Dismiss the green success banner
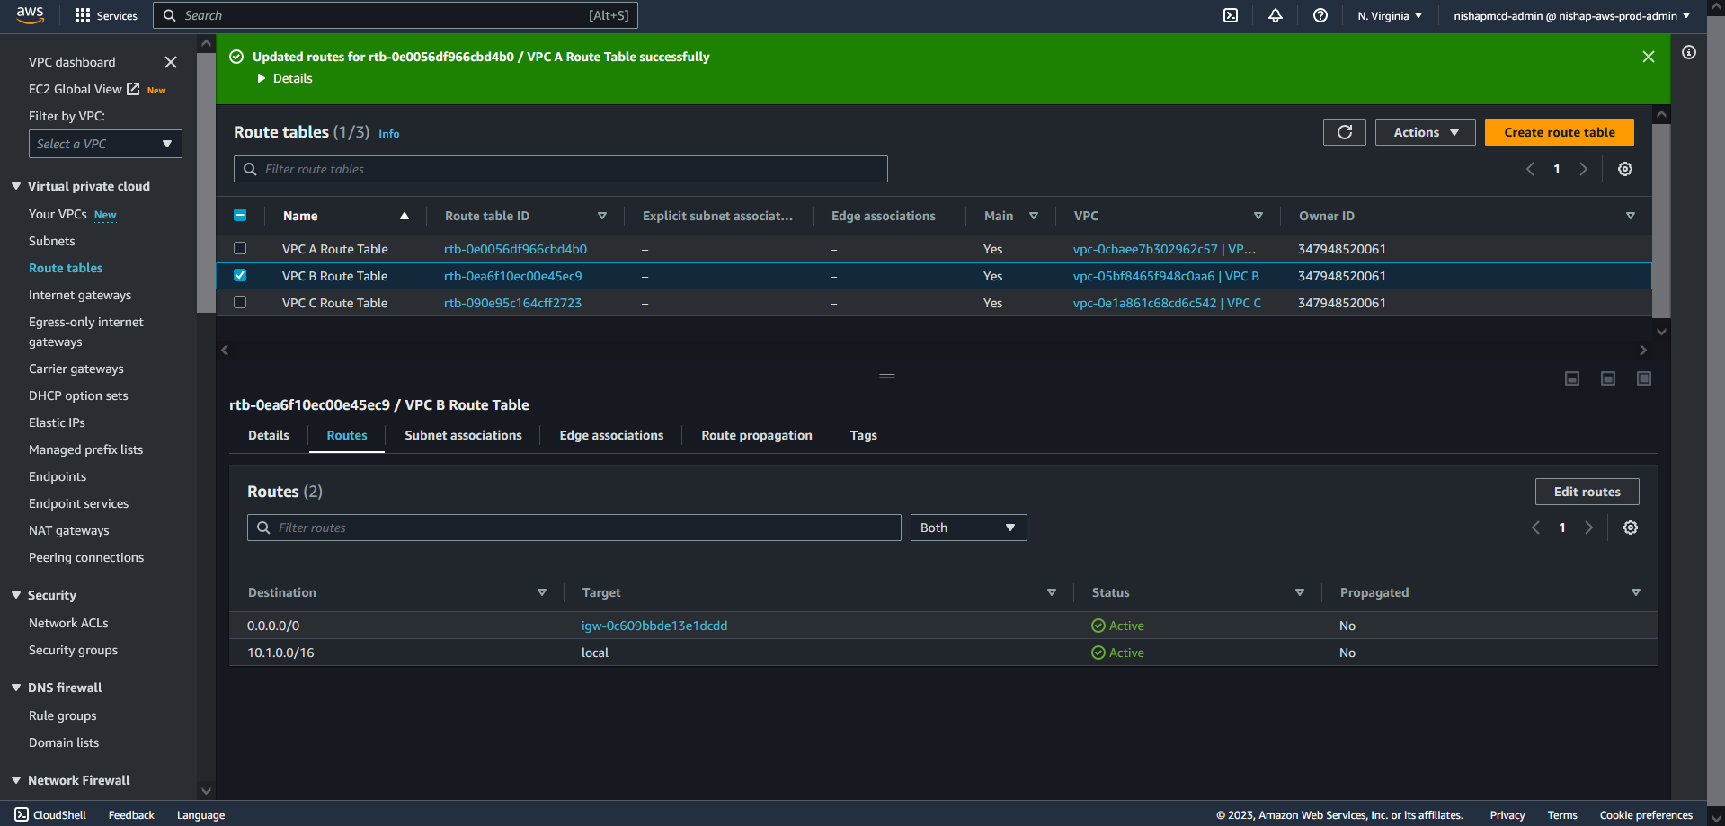Image resolution: width=1725 pixels, height=826 pixels. point(1648,57)
